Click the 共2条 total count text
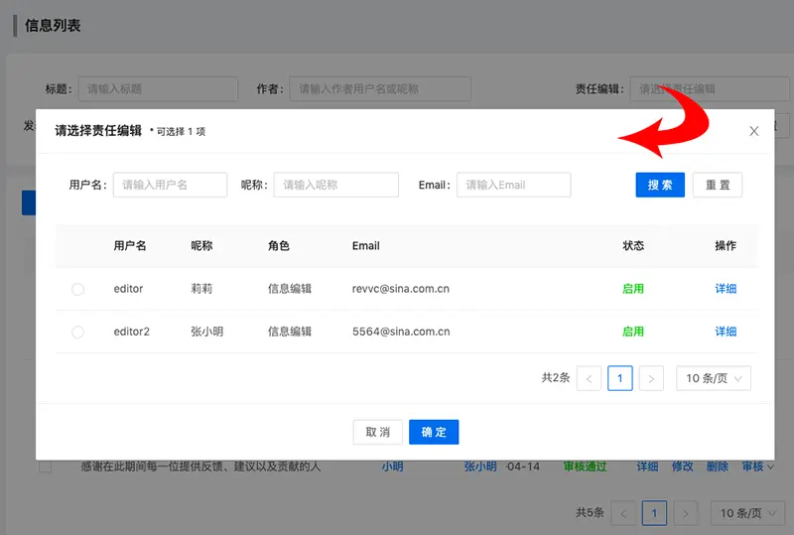Viewport: 794px width, 535px height. click(556, 378)
